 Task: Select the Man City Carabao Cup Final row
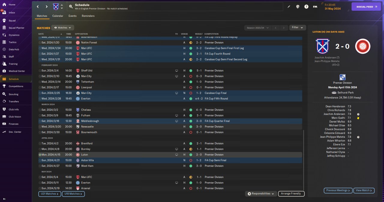[170, 93]
